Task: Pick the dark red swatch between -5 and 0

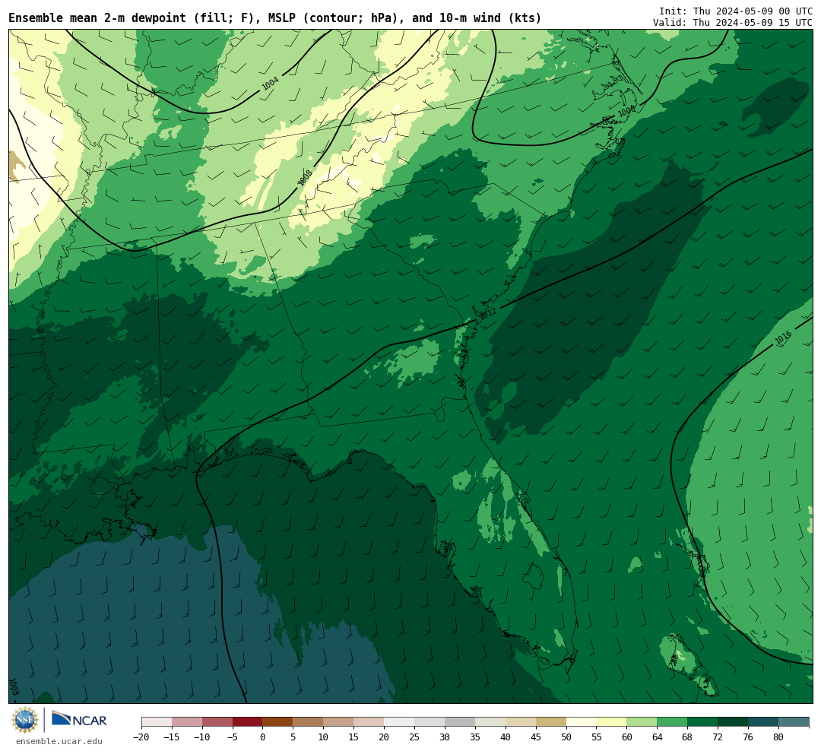Action: click(x=248, y=722)
